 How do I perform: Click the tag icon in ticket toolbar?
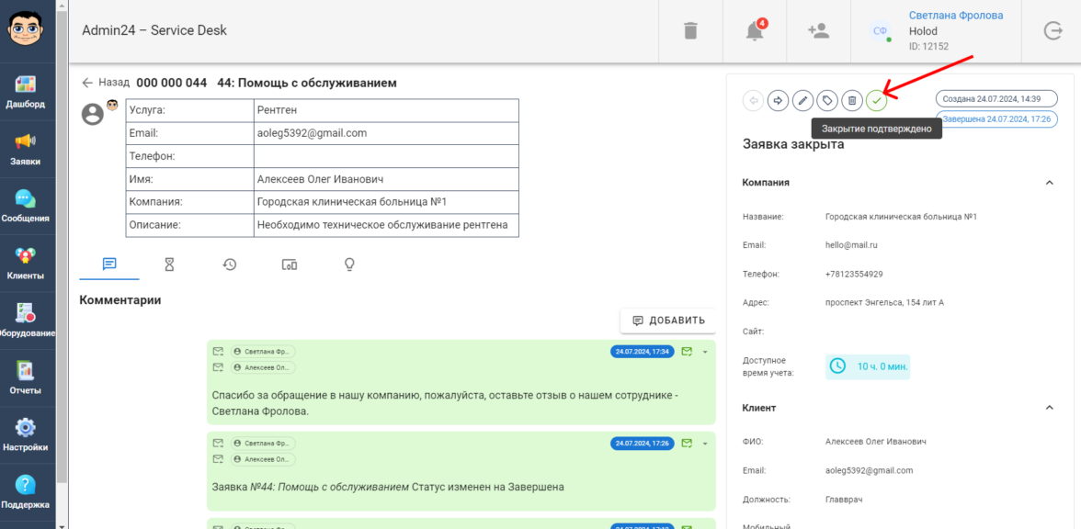pyautogui.click(x=827, y=100)
